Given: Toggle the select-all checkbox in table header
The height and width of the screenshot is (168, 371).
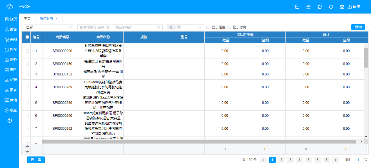Looking at the screenshot, I should tap(27, 37).
